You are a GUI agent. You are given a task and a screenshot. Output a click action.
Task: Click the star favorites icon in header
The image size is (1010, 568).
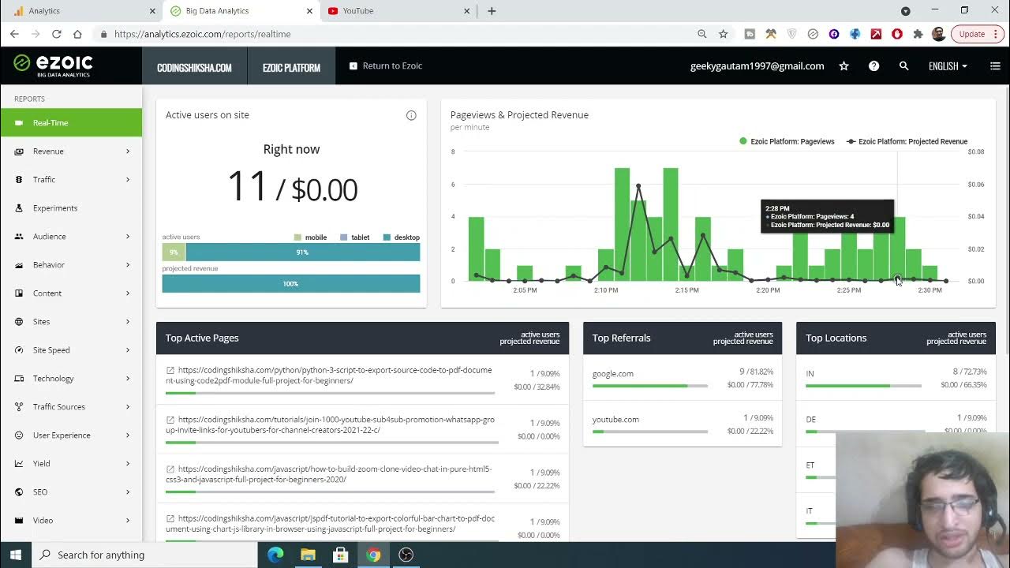tap(844, 66)
